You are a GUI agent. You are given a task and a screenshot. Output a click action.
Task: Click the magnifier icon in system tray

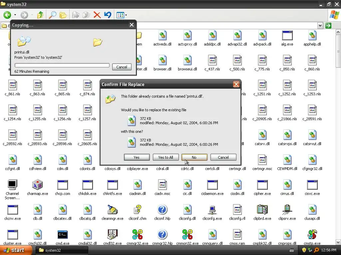coord(316,250)
